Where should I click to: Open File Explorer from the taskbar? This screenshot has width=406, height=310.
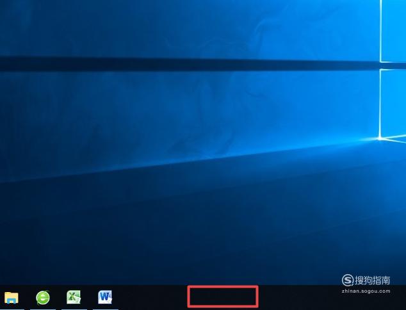click(x=12, y=297)
